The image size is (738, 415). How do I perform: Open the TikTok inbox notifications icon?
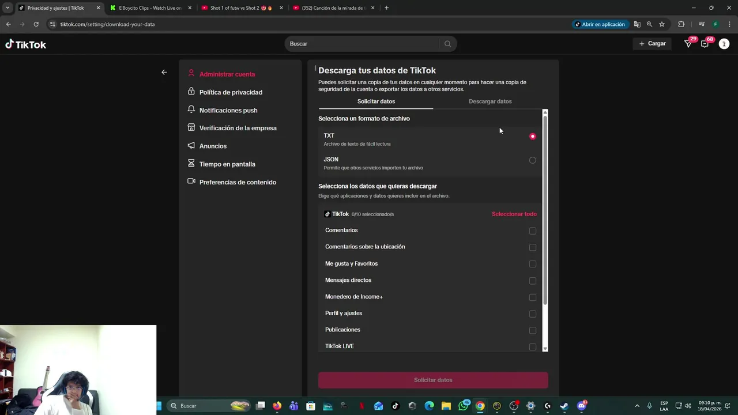coord(705,44)
